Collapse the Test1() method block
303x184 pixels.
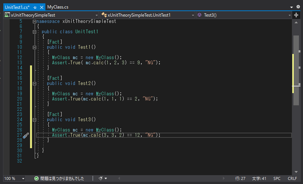point(34,47)
